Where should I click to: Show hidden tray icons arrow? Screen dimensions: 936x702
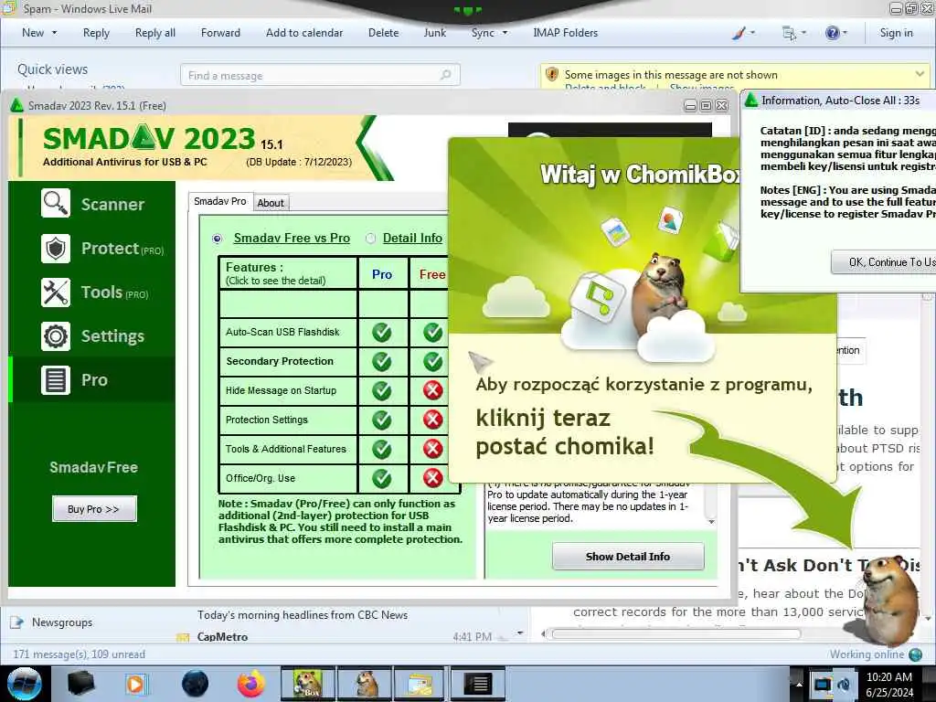[x=799, y=684]
